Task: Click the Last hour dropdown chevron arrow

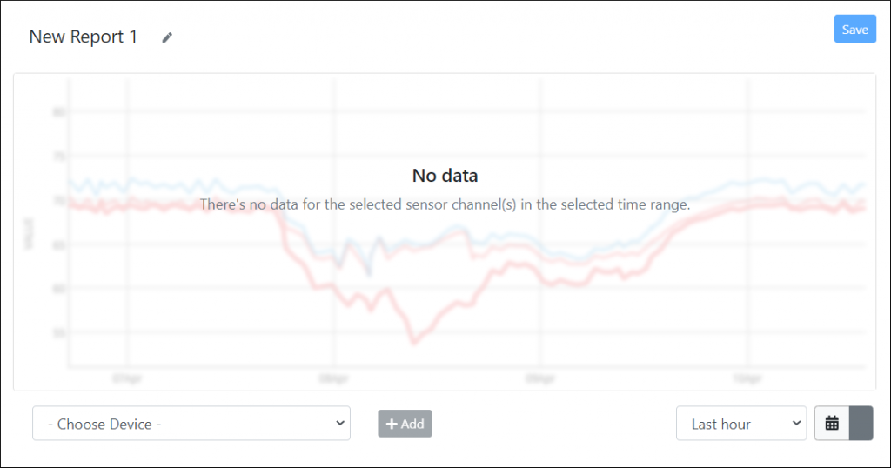Action: tap(795, 424)
